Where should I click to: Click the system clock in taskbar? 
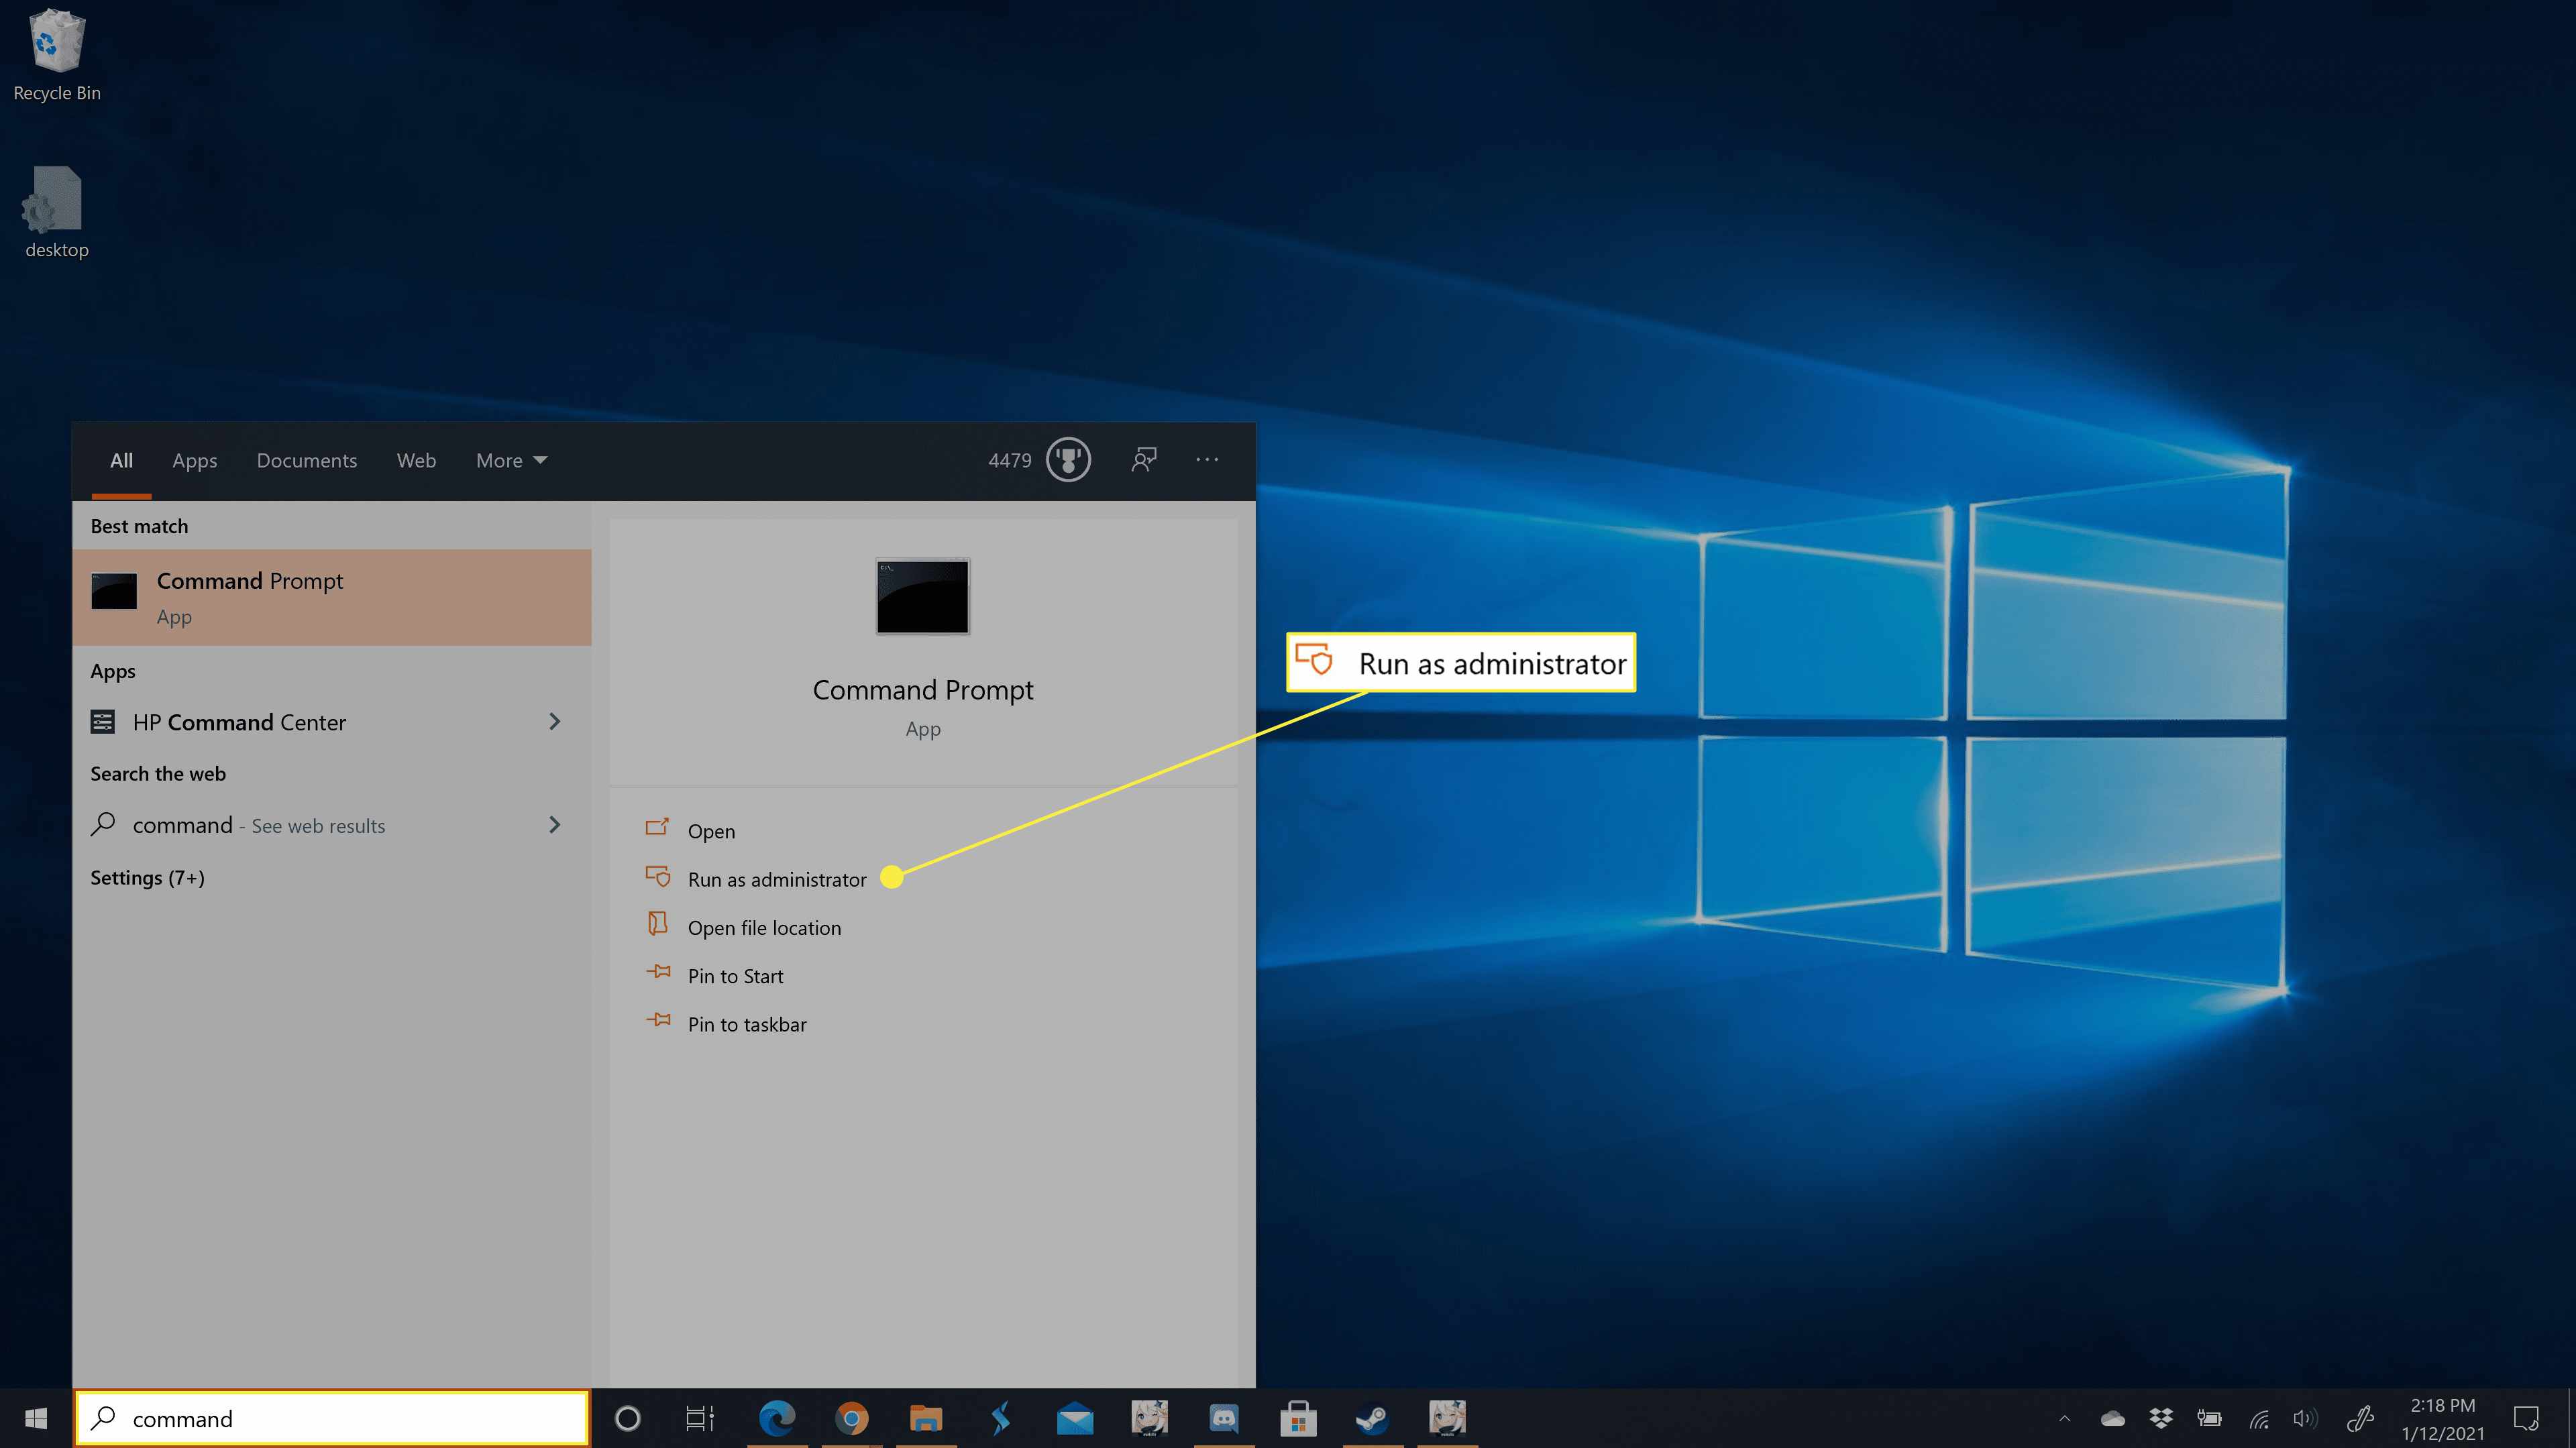coord(2443,1418)
